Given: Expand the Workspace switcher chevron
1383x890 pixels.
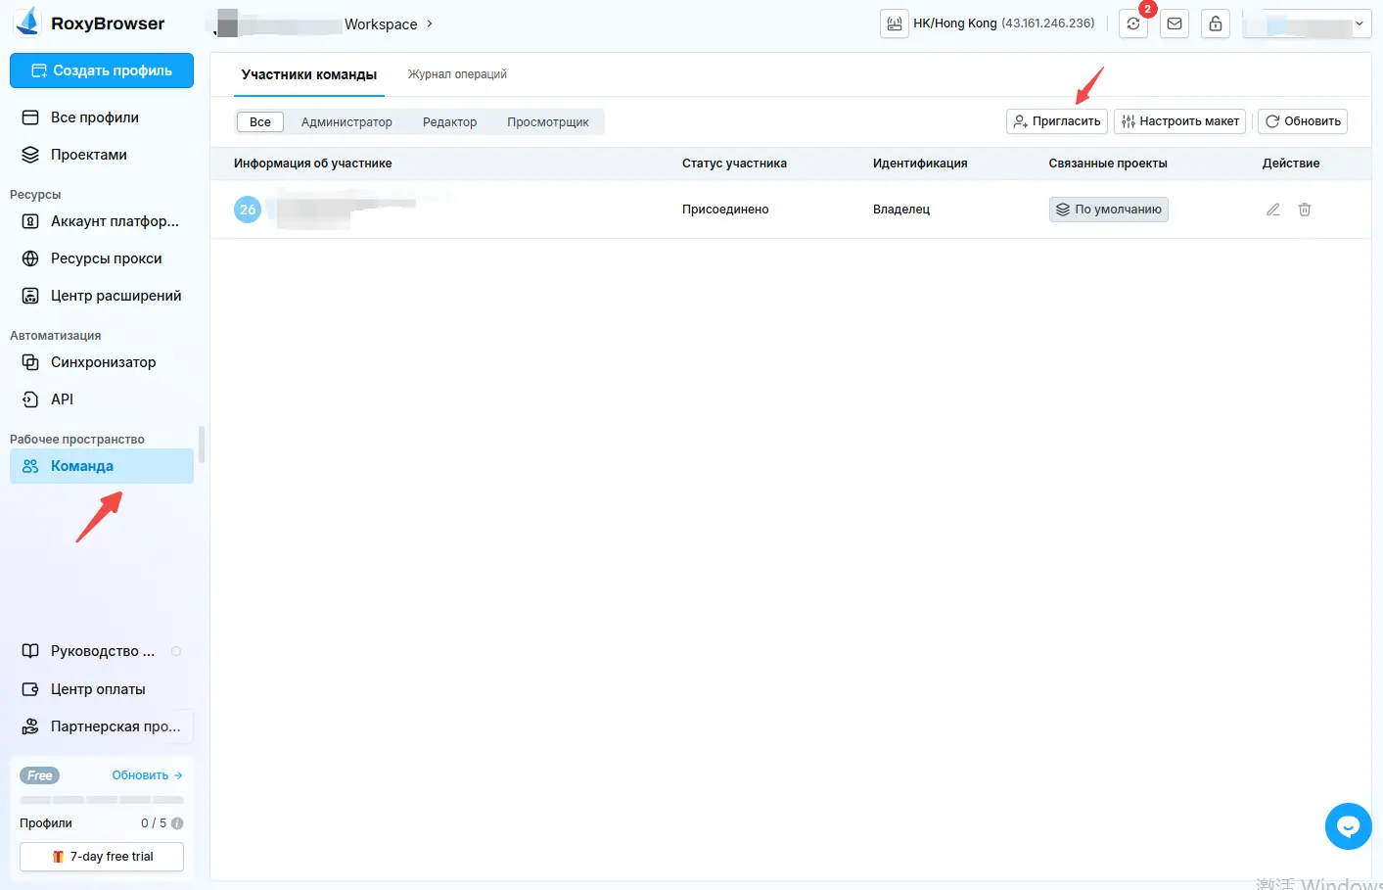Looking at the screenshot, I should (x=430, y=23).
